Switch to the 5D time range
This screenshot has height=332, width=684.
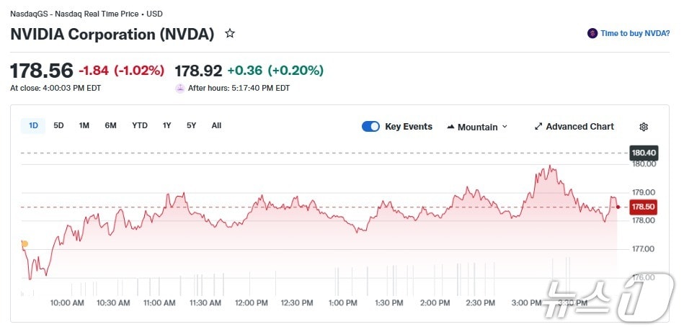click(x=58, y=126)
